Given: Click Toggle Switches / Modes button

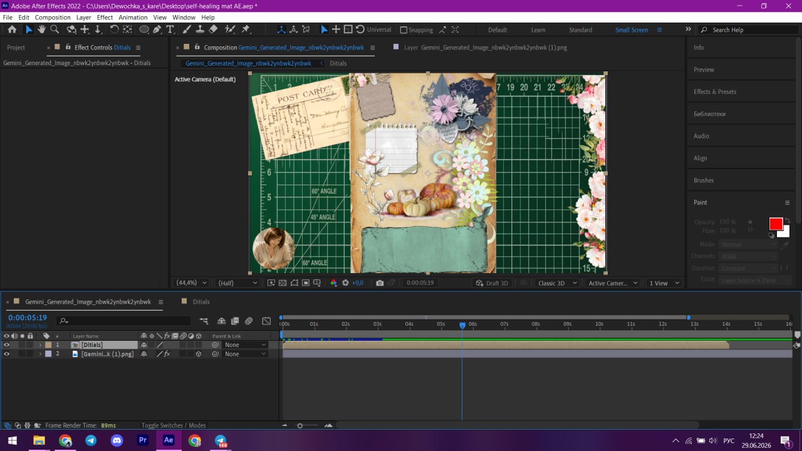Looking at the screenshot, I should (174, 425).
